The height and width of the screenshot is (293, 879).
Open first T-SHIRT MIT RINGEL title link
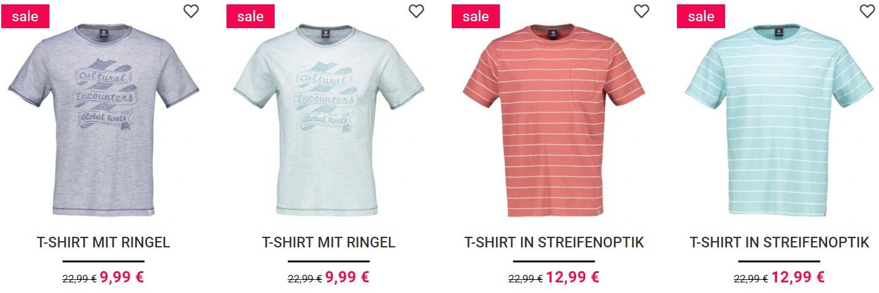pos(103,242)
